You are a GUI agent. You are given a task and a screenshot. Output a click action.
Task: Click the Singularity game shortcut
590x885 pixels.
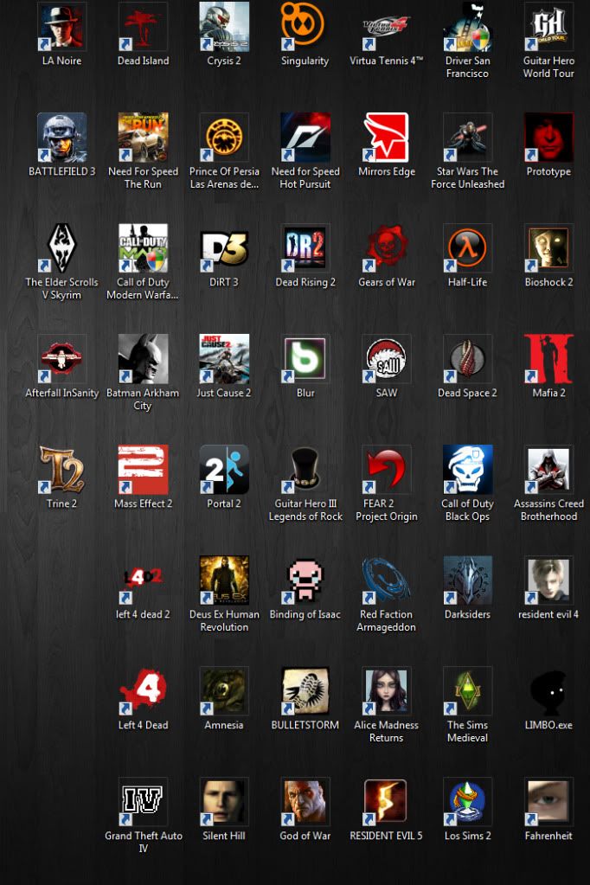point(305,27)
